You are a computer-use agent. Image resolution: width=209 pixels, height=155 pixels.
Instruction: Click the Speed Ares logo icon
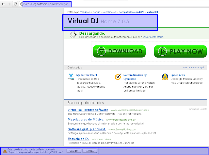165,77
